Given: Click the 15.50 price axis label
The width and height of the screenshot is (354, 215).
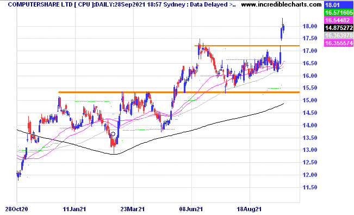Looking at the screenshot, I should [310, 88].
